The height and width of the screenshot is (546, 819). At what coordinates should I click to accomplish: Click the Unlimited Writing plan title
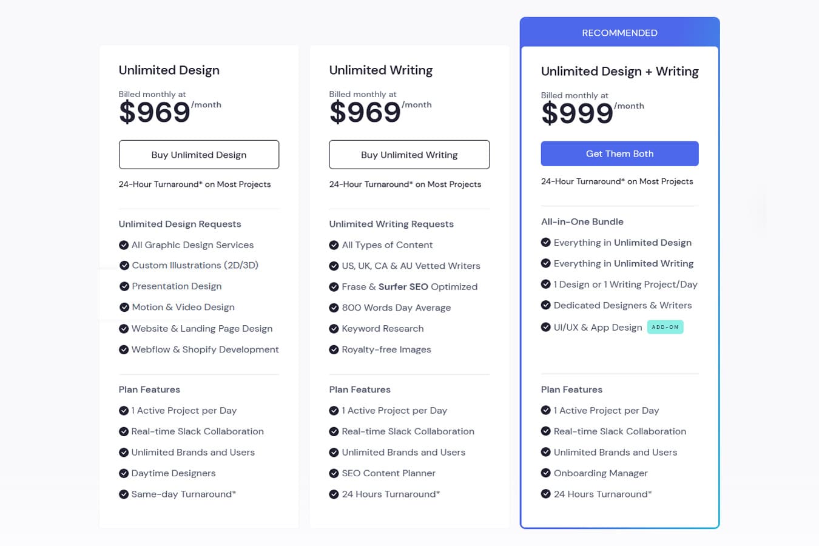coord(381,70)
